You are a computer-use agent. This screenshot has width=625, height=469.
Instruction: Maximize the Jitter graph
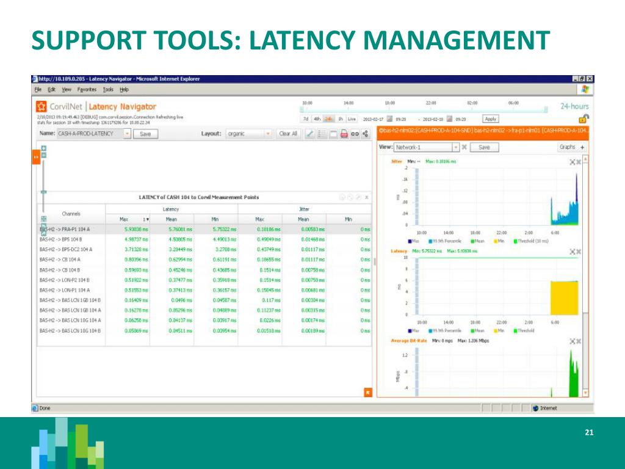[573, 162]
